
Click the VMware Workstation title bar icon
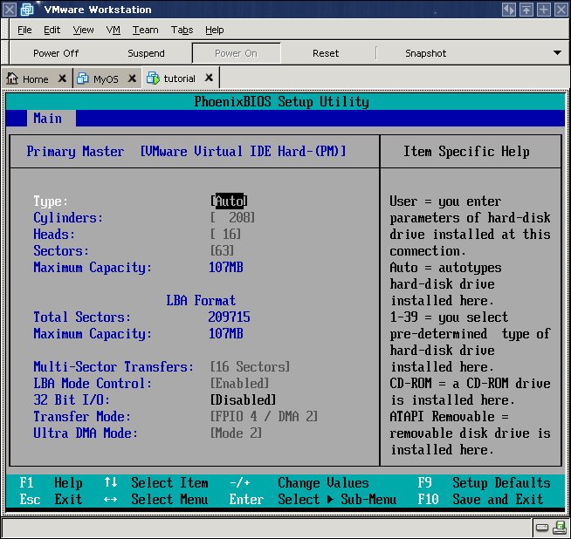(27, 10)
